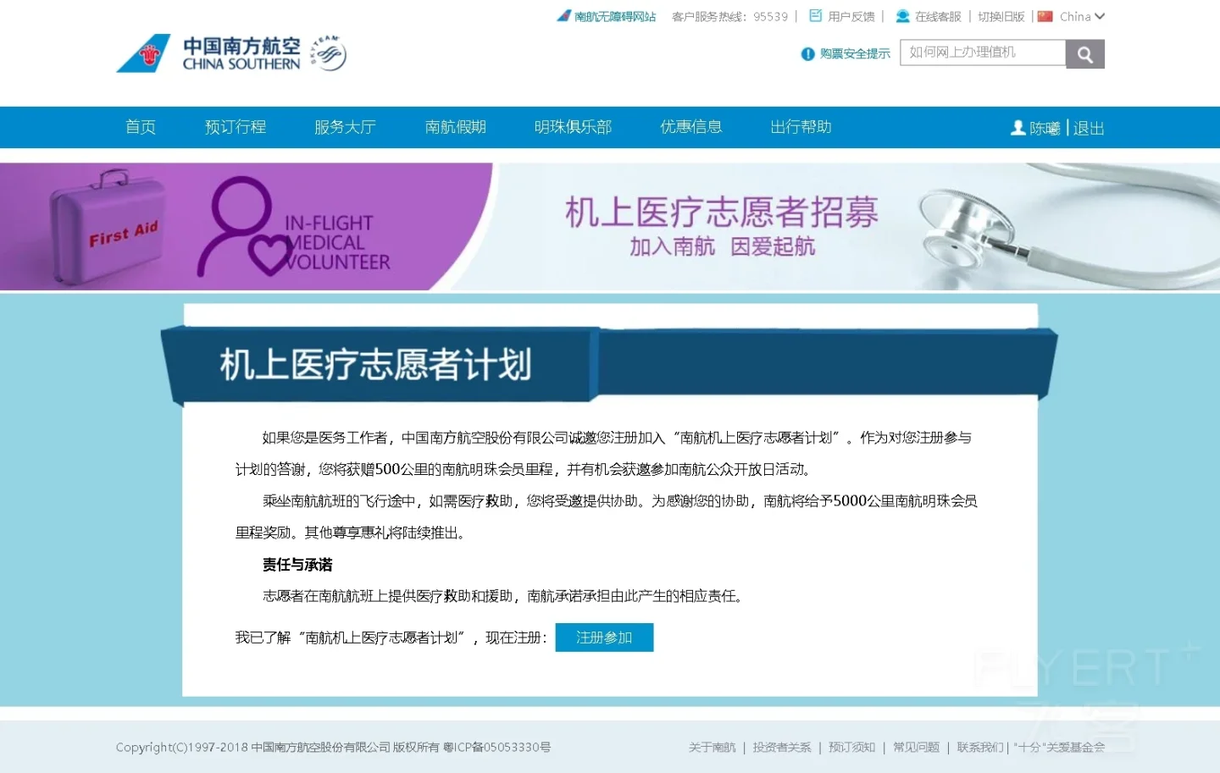1220x773 pixels.
Task: Open the 预订须知 footer link
Action: pos(851,748)
